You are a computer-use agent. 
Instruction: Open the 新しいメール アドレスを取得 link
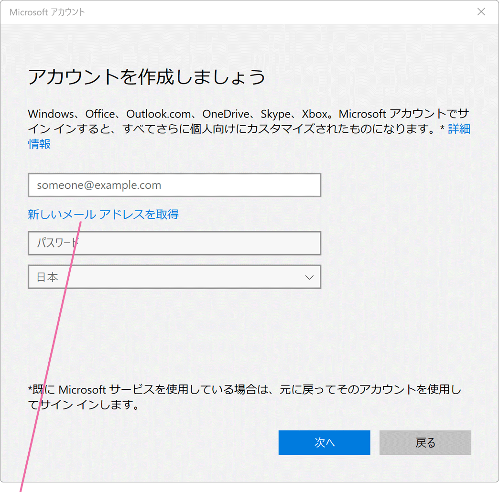point(103,214)
